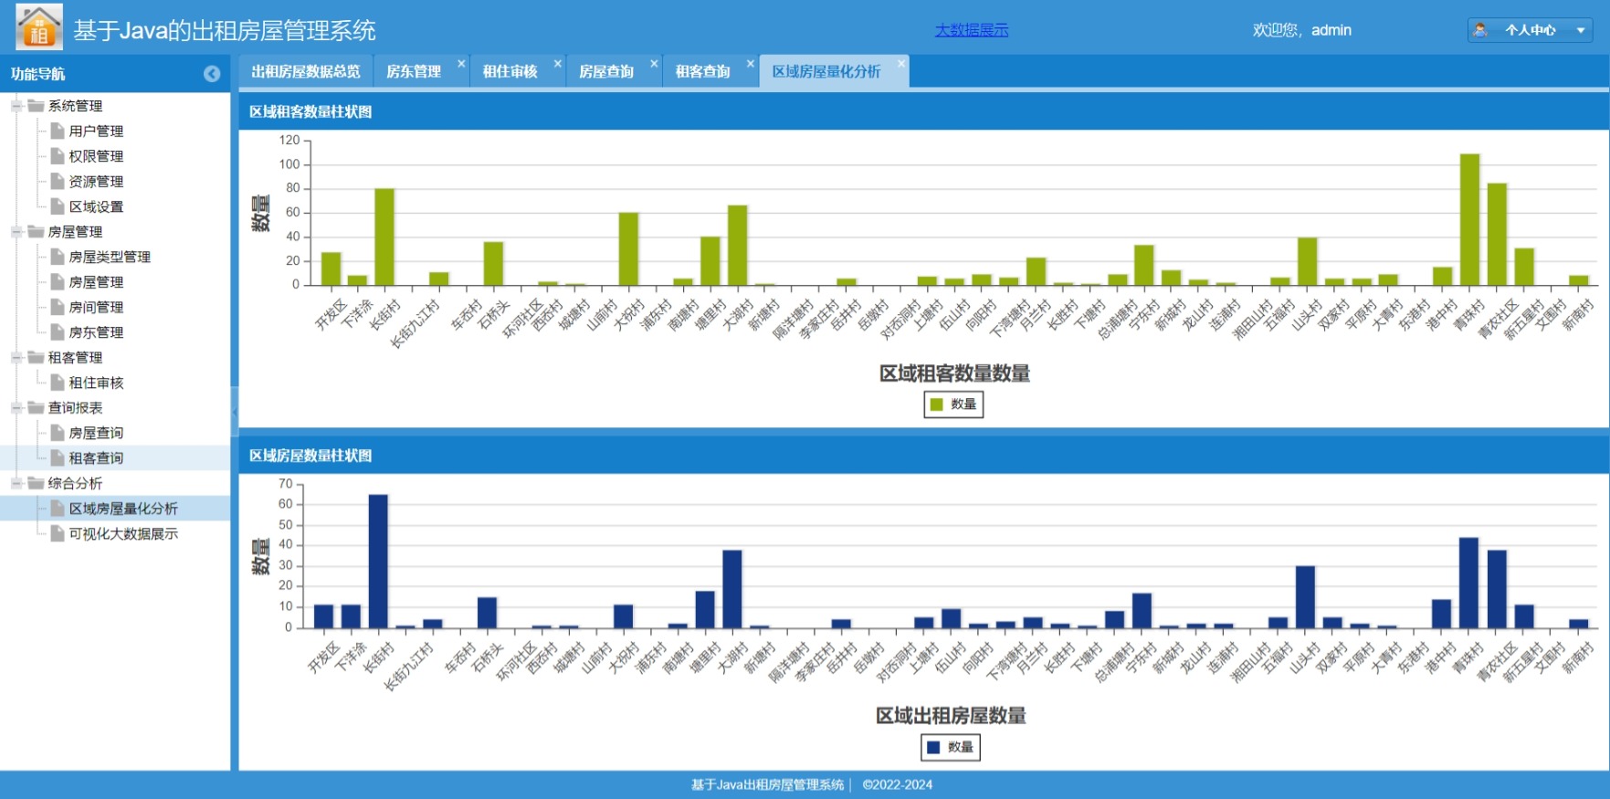Viewport: 1610px width, 799px height.
Task: Collapse the 租客管理 tree node
Action: click(16, 357)
